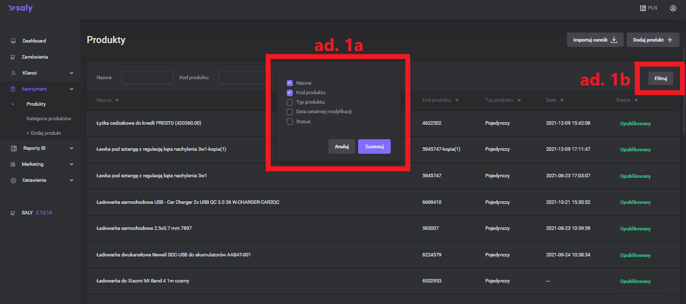
Task: Click the Filtruj button
Action: tap(660, 78)
